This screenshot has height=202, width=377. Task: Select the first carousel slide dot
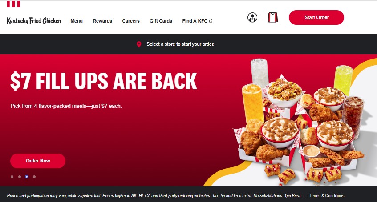pyautogui.click(x=12, y=177)
